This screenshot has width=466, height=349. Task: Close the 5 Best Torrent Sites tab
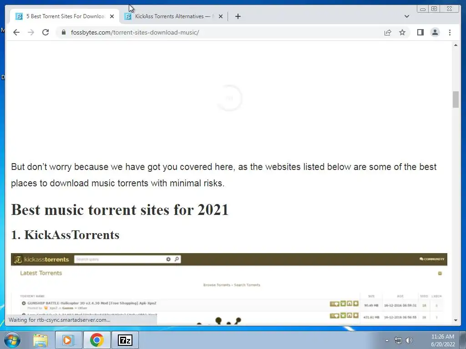112,16
